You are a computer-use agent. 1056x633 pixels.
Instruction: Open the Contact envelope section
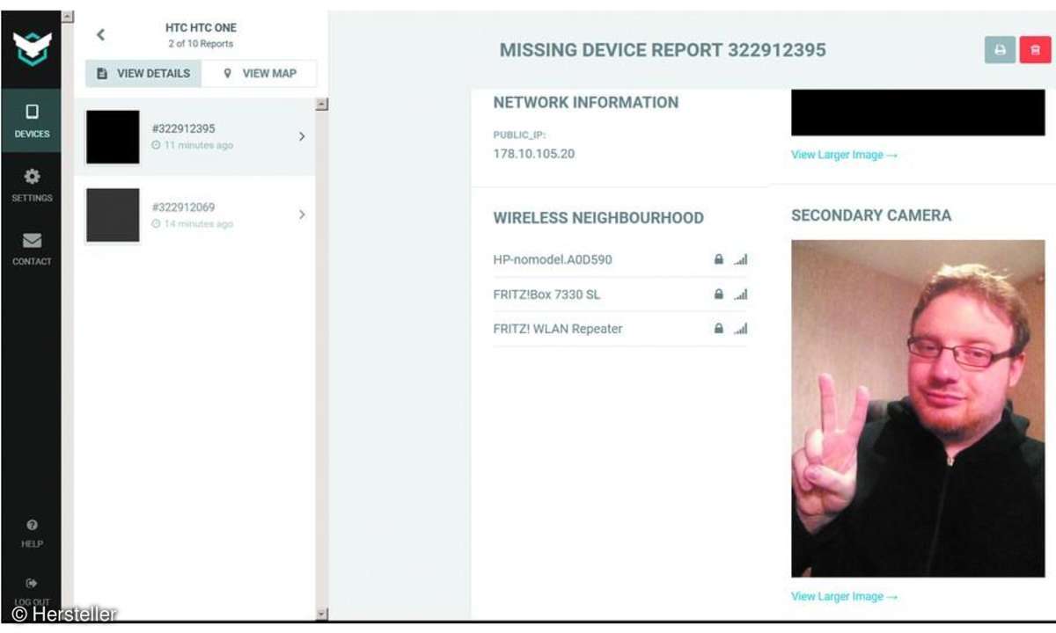32,249
